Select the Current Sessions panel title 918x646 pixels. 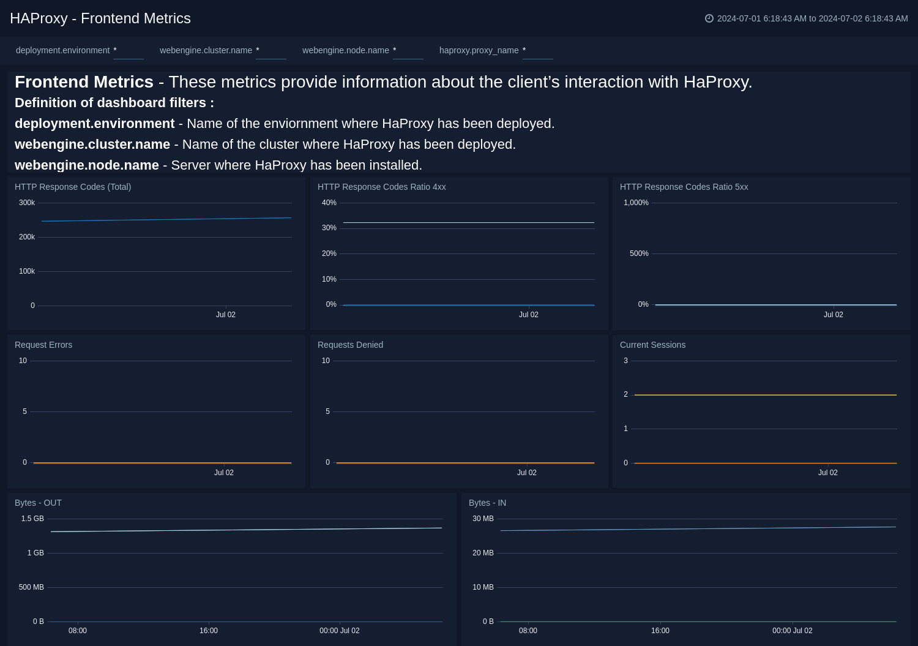pos(652,345)
